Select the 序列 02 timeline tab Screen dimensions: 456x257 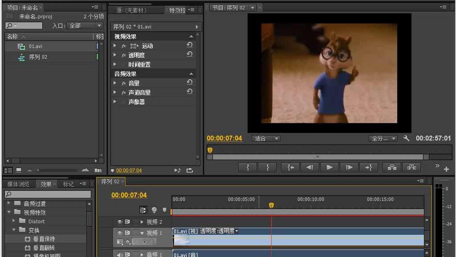coord(110,181)
